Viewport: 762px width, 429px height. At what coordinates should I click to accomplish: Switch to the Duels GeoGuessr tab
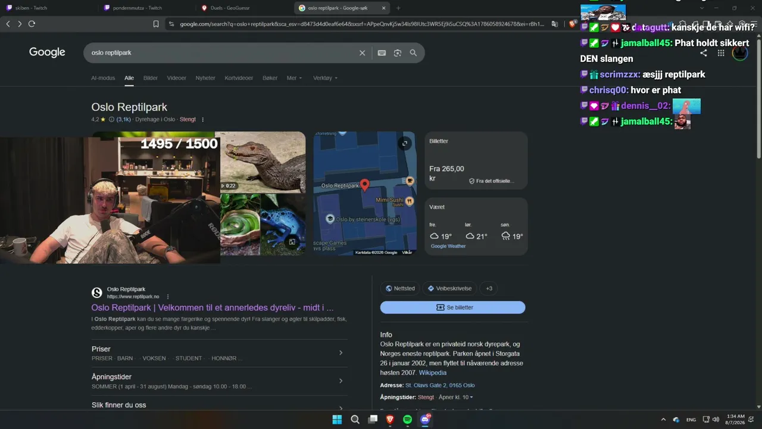click(244, 8)
